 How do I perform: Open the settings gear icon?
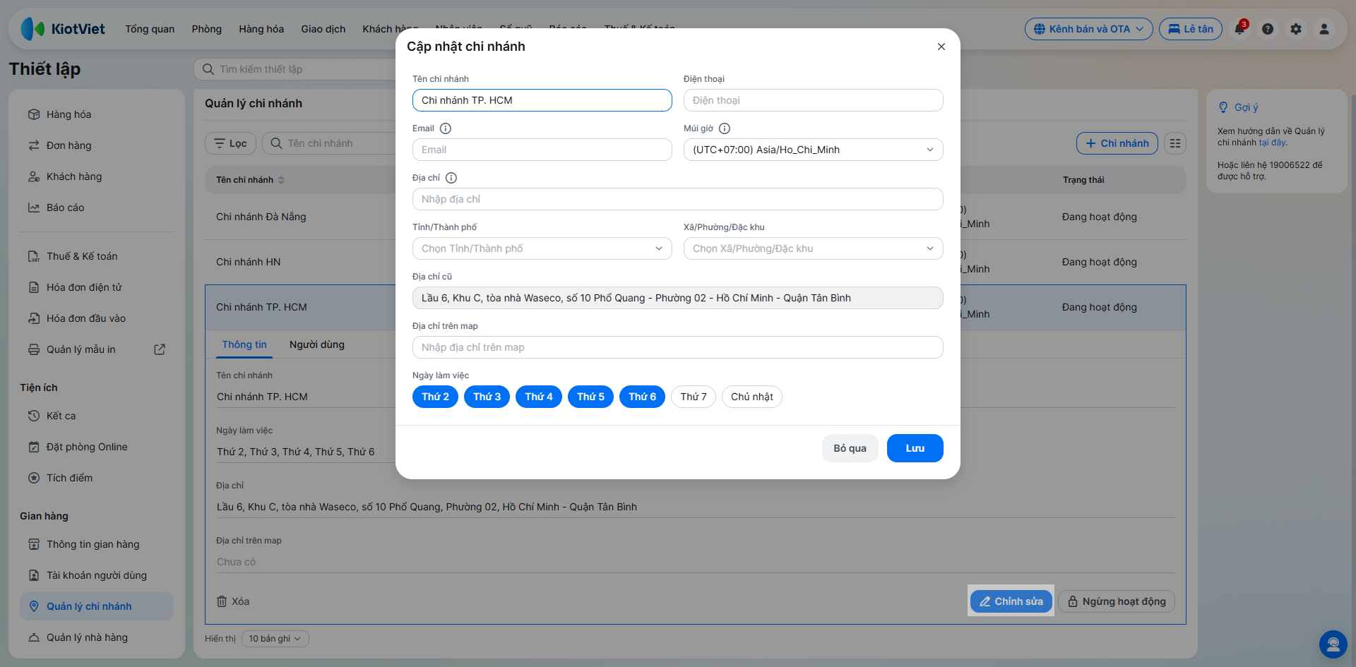pyautogui.click(x=1296, y=29)
